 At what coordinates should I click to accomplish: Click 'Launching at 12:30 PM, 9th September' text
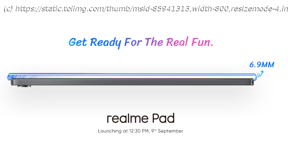(140, 131)
